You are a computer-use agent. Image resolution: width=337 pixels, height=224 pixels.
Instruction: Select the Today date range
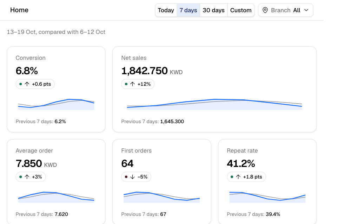point(166,10)
